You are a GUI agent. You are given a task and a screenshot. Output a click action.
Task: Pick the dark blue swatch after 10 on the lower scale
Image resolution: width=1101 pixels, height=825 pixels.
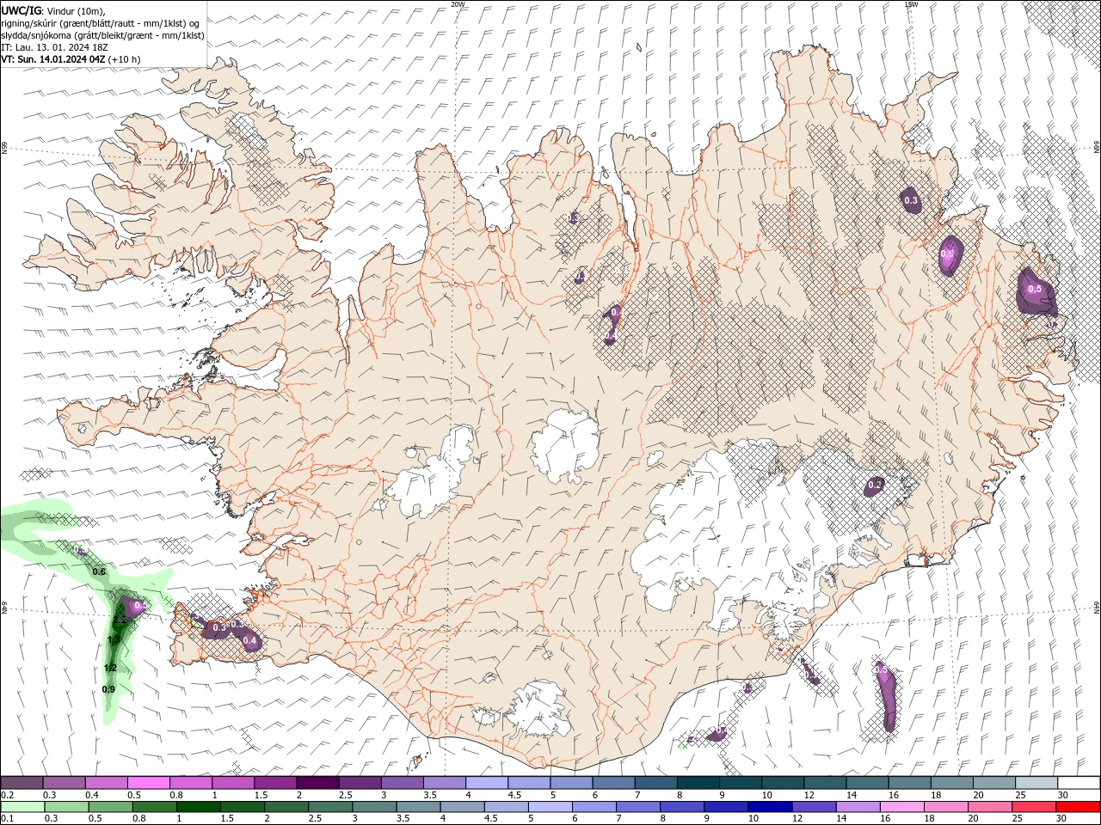tap(770, 807)
